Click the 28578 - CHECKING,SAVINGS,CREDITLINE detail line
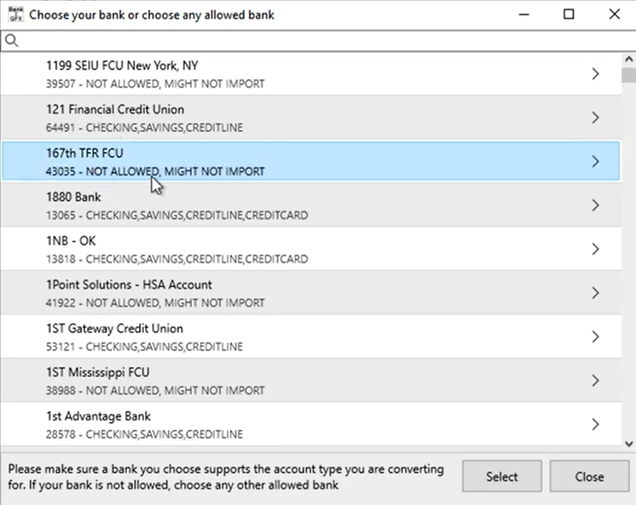This screenshot has width=636, height=505. (144, 435)
